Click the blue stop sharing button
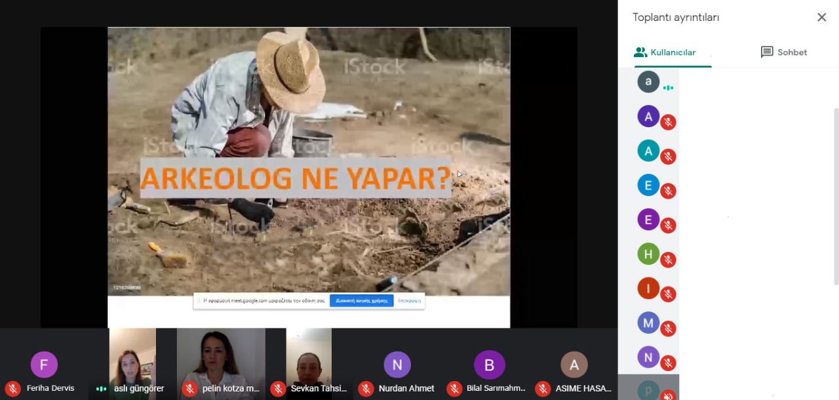Viewport: 839px width, 400px height. point(362,300)
